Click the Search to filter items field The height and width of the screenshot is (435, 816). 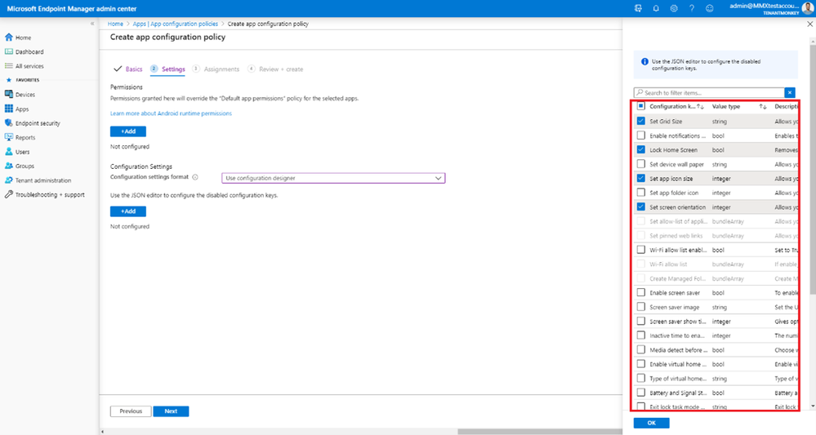(709, 92)
